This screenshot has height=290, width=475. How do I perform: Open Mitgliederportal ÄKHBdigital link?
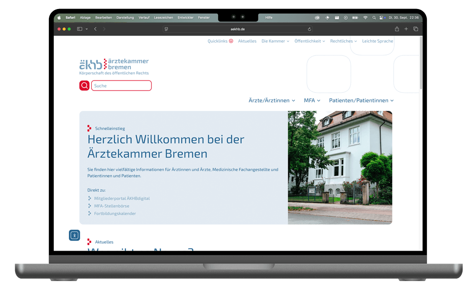pyautogui.click(x=122, y=199)
